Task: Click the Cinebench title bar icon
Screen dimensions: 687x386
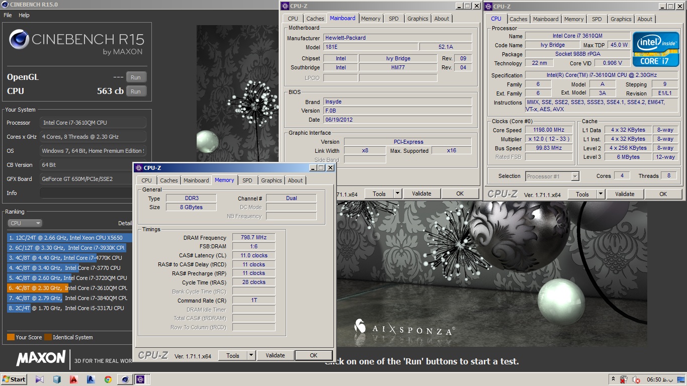Action: (x=6, y=5)
